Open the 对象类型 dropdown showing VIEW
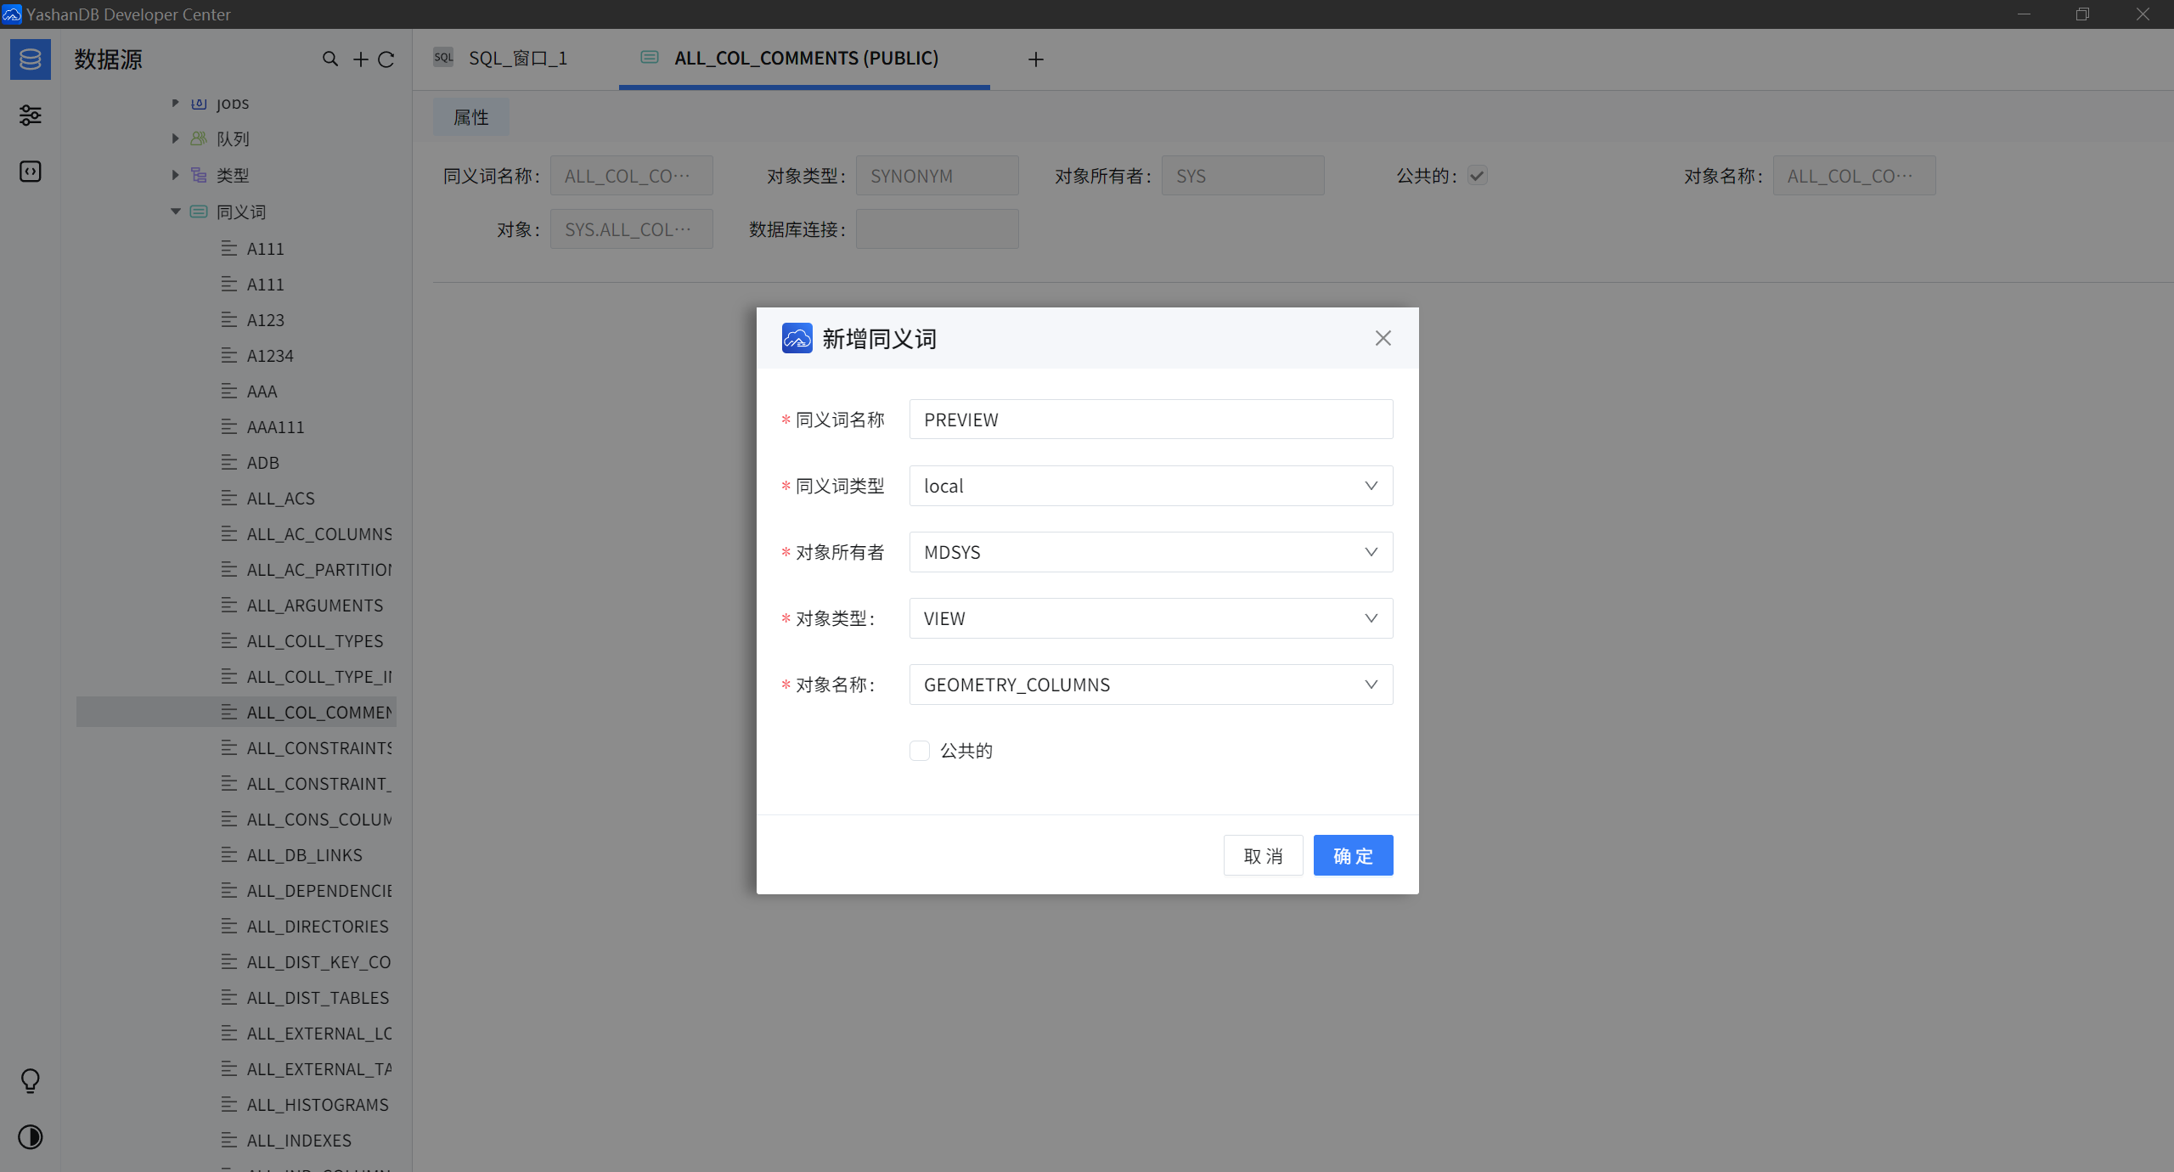The image size is (2174, 1172). tap(1151, 618)
